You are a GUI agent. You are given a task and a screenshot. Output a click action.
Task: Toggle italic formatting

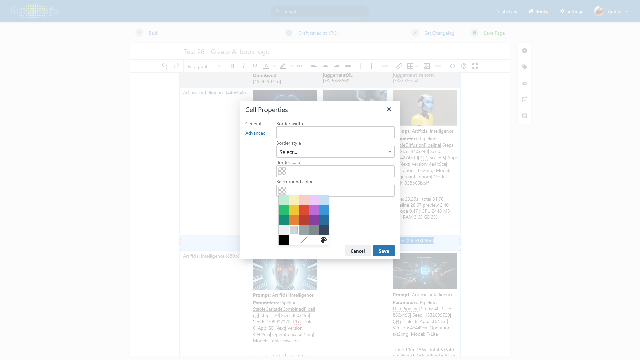tap(244, 66)
